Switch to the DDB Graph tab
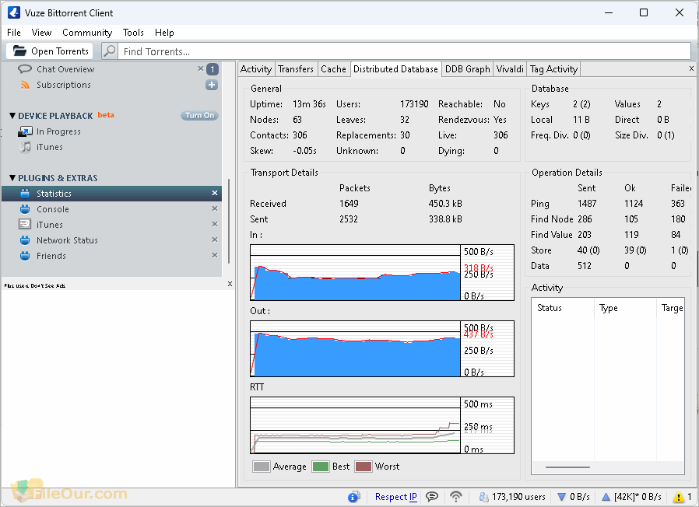The height and width of the screenshot is (507, 699). point(467,69)
